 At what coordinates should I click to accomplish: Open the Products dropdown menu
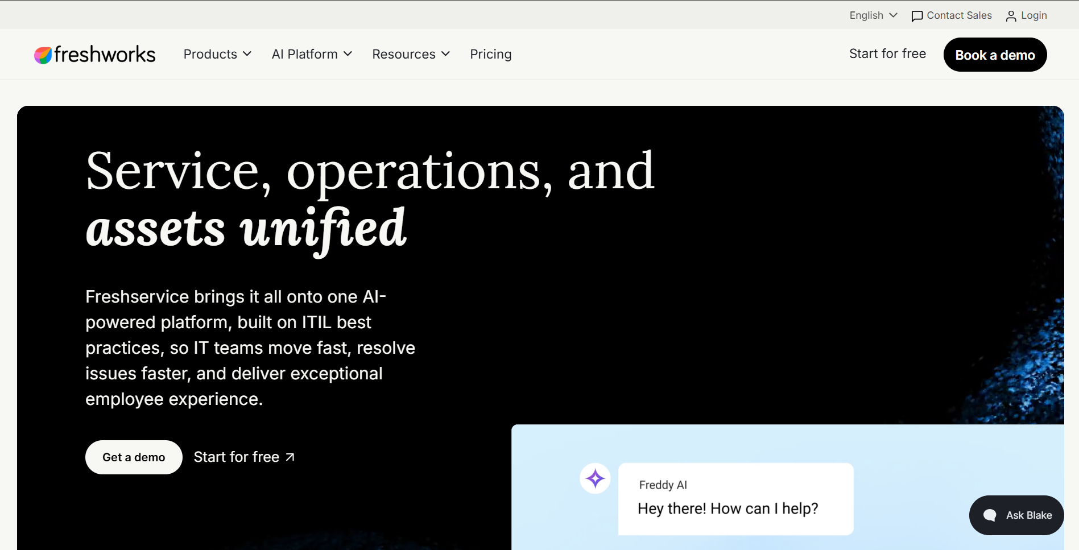click(x=217, y=54)
